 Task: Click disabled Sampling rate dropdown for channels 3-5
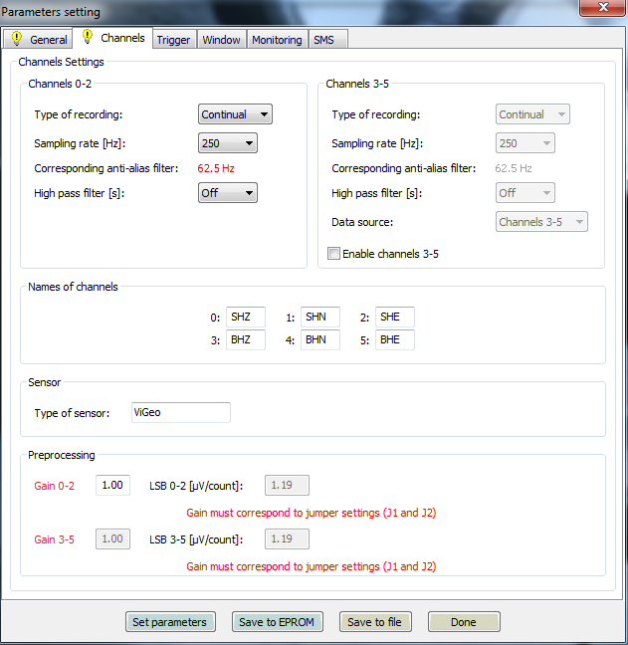(x=525, y=143)
